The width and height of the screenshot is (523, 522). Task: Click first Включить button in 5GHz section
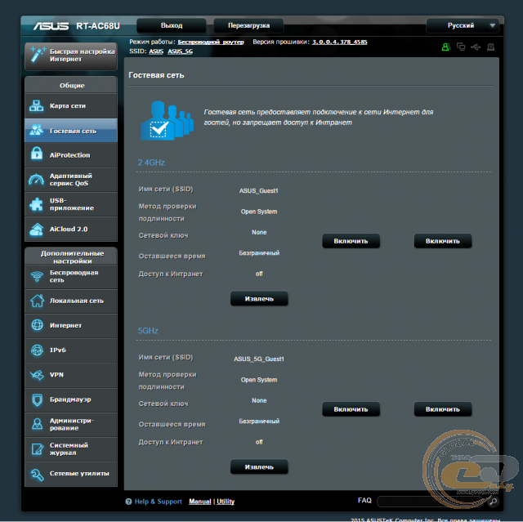(351, 409)
